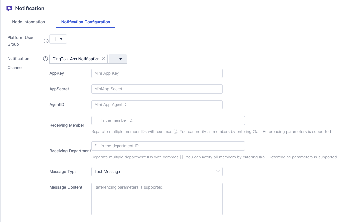
Task: Click the Receiving Department ID field
Action: (168, 146)
